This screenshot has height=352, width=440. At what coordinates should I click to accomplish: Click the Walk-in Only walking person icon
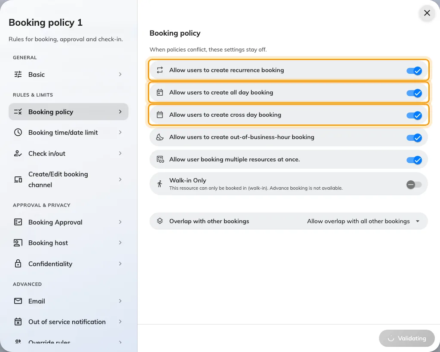[160, 184]
